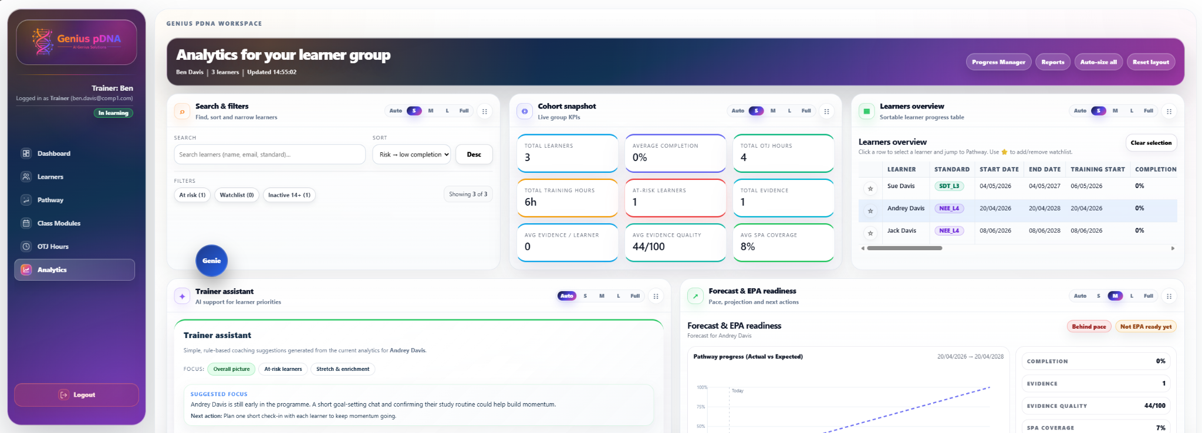1202x433 pixels.
Task: Sort table by STANDARD column
Action: point(952,169)
